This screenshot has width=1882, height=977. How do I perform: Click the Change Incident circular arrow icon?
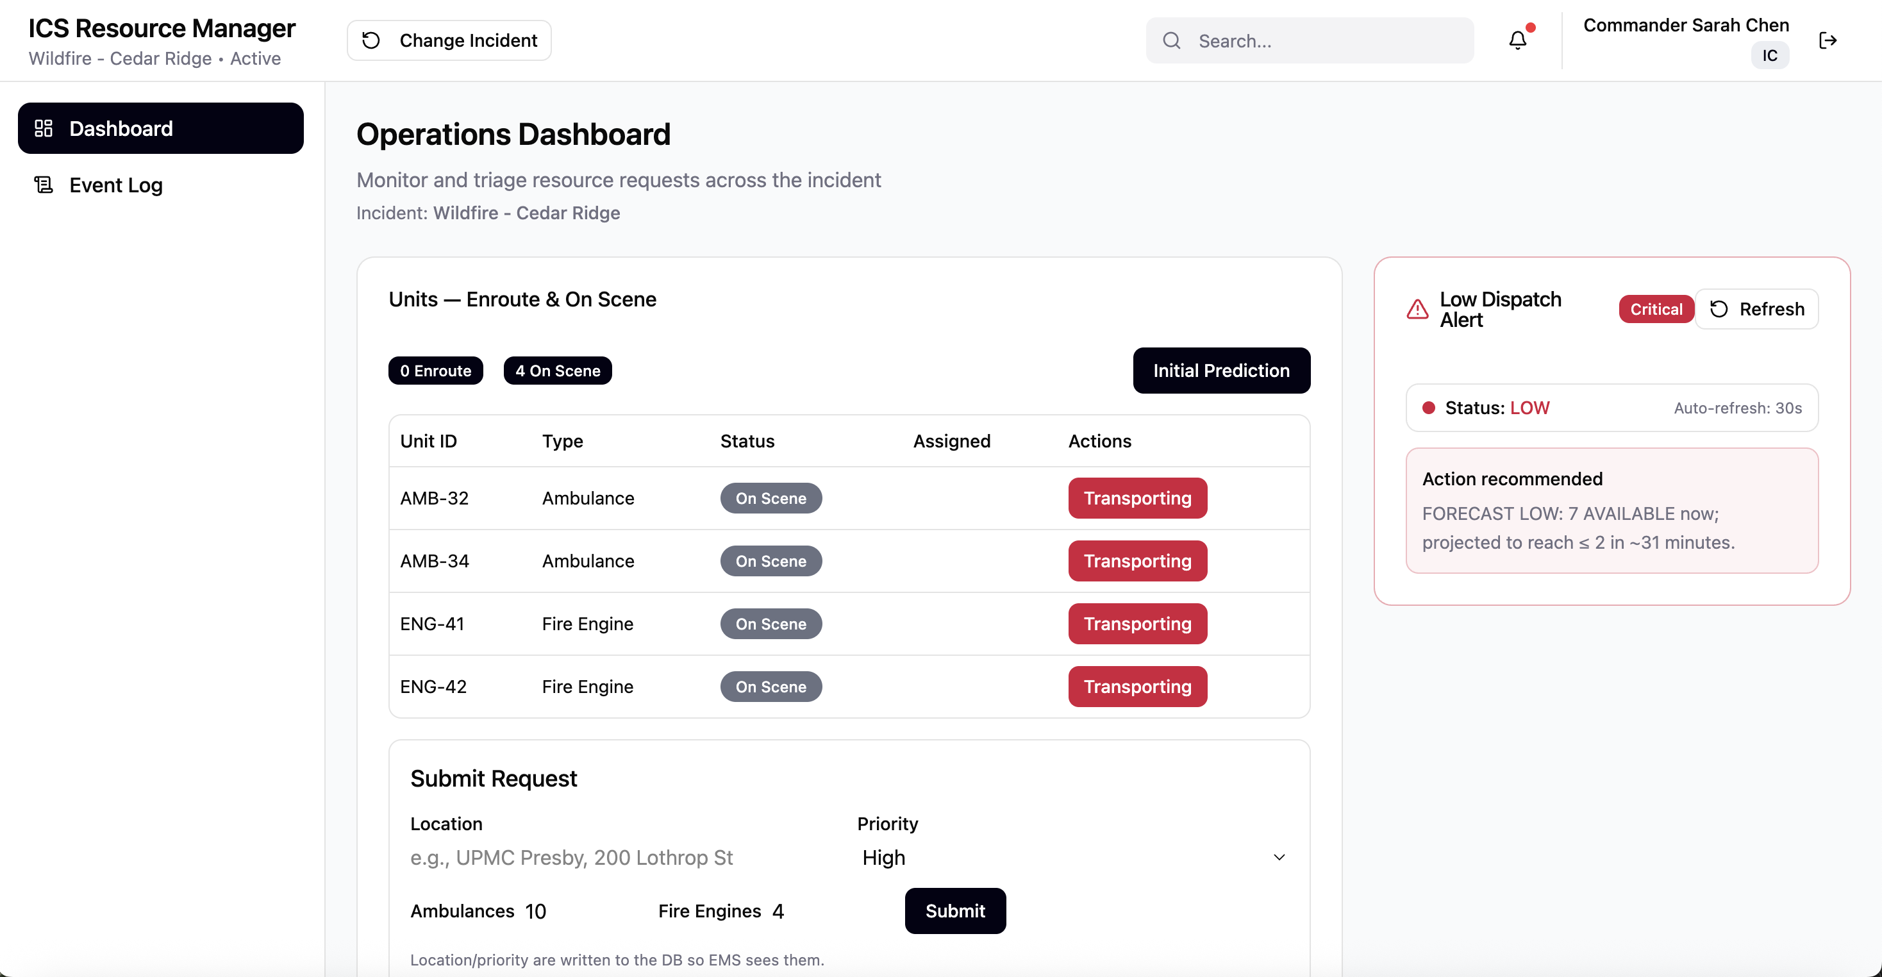pyautogui.click(x=371, y=40)
